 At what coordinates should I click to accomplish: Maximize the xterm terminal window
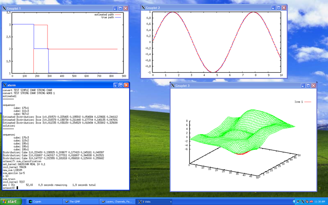pyautogui.click(x=120, y=85)
